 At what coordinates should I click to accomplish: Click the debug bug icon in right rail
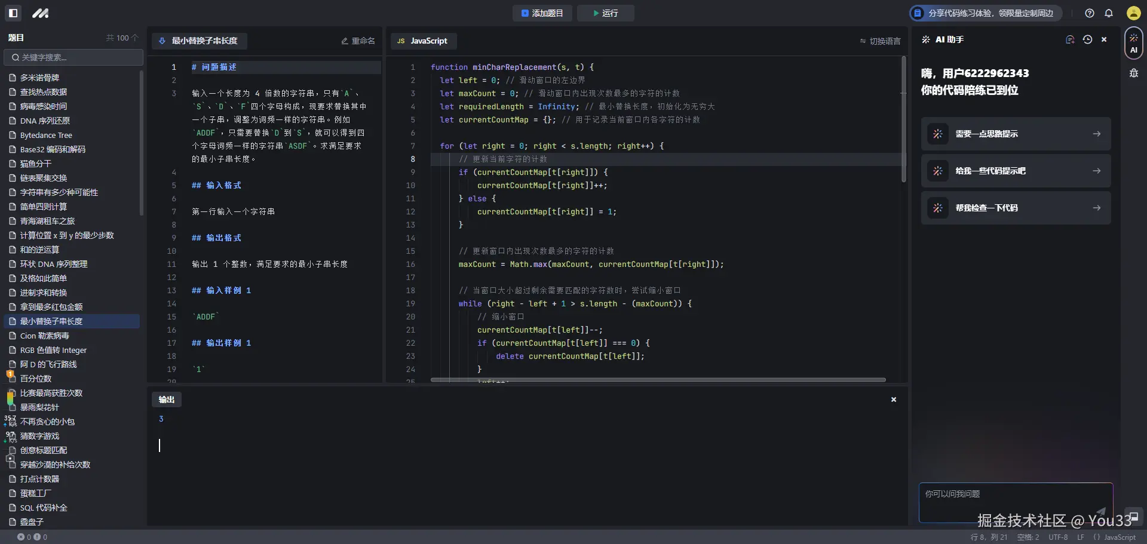1133,73
